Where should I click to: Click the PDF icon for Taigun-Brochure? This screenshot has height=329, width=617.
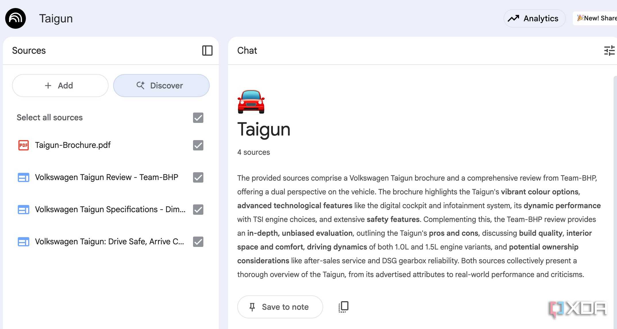(x=23, y=145)
